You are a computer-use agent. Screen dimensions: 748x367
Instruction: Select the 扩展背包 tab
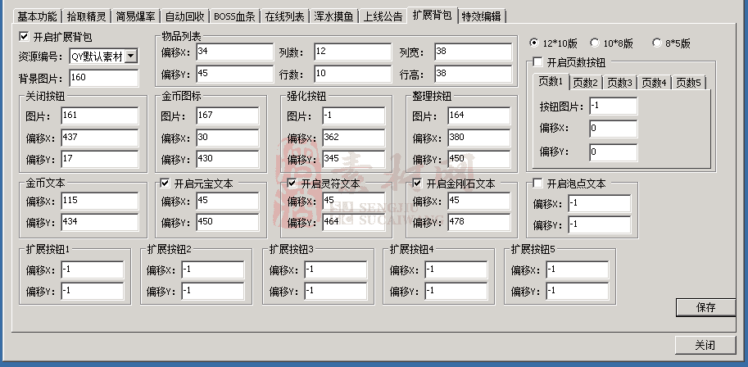coord(433,16)
